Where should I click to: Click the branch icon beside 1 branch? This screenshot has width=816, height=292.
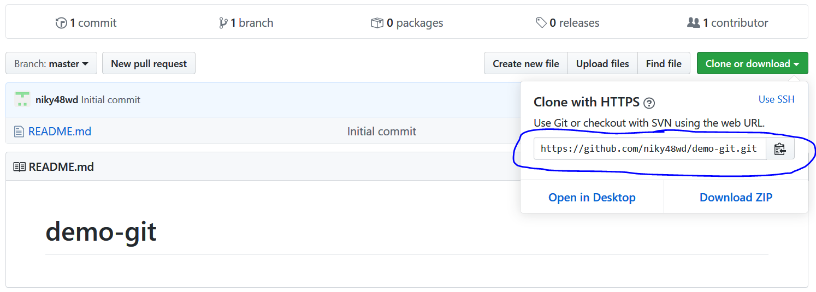coord(223,23)
